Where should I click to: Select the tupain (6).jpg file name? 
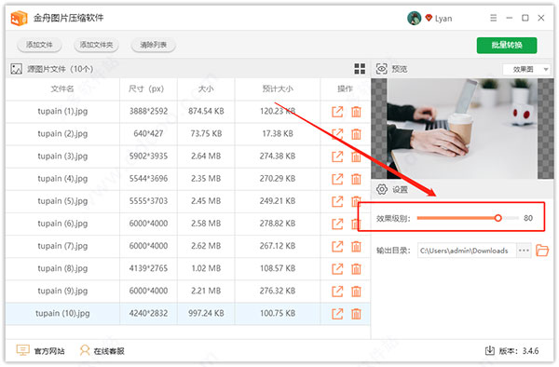pos(62,224)
